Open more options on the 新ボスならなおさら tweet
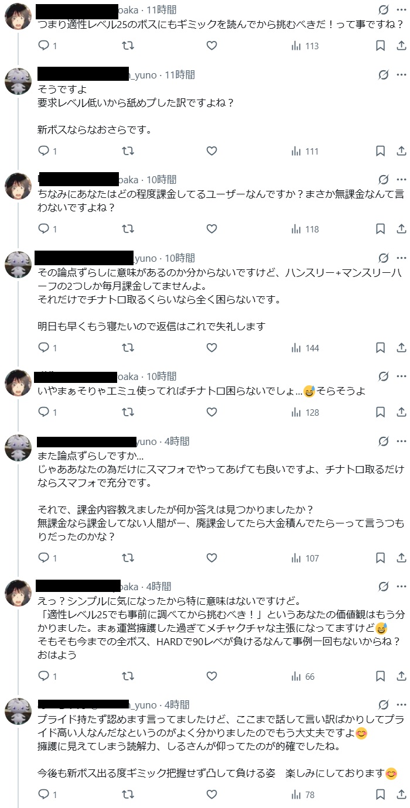Screen dimensions: 410x808 [x=401, y=75]
